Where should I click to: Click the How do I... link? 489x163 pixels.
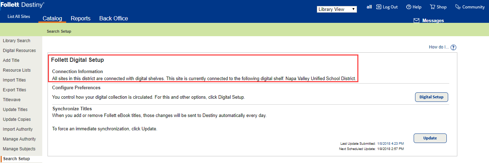(439, 47)
